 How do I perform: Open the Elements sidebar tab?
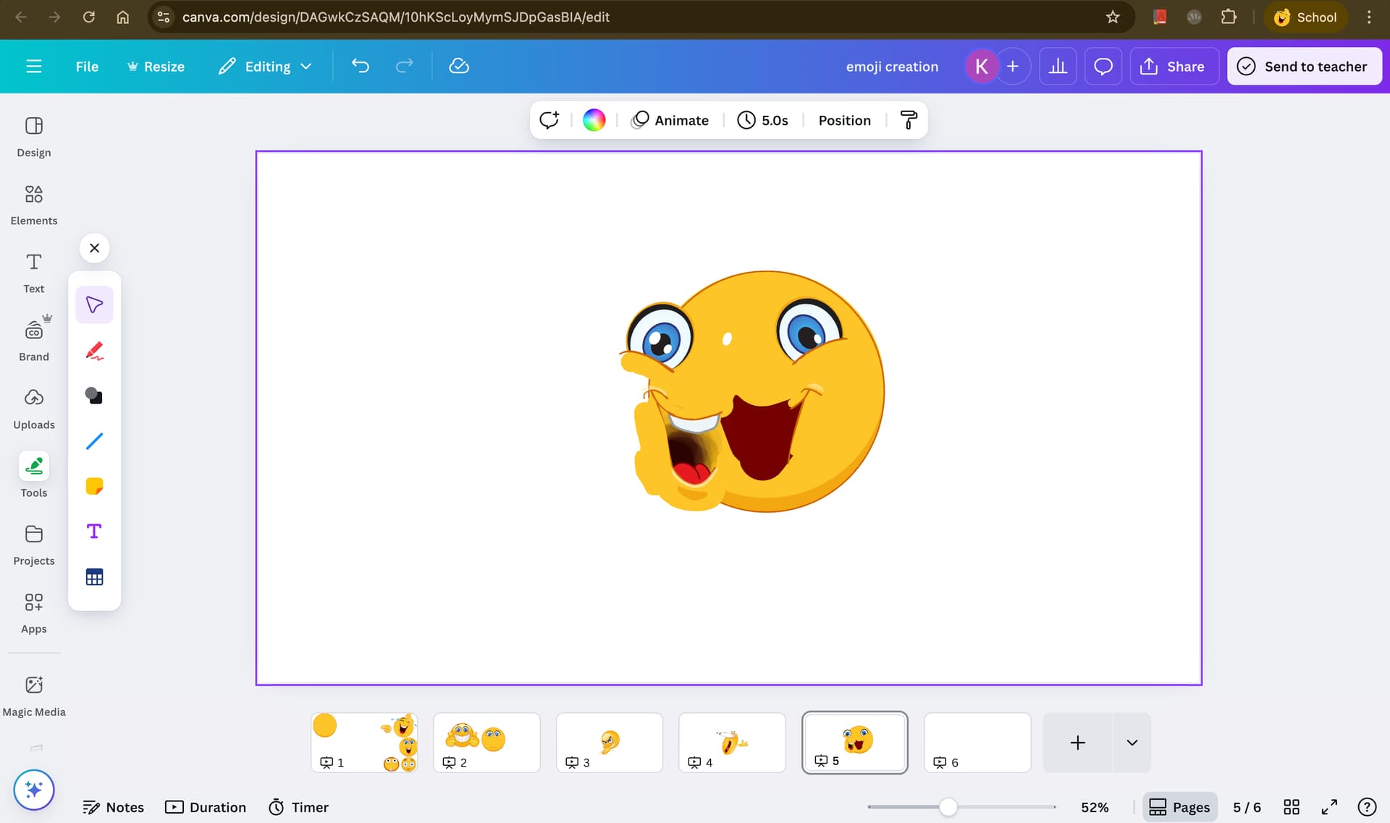click(34, 205)
